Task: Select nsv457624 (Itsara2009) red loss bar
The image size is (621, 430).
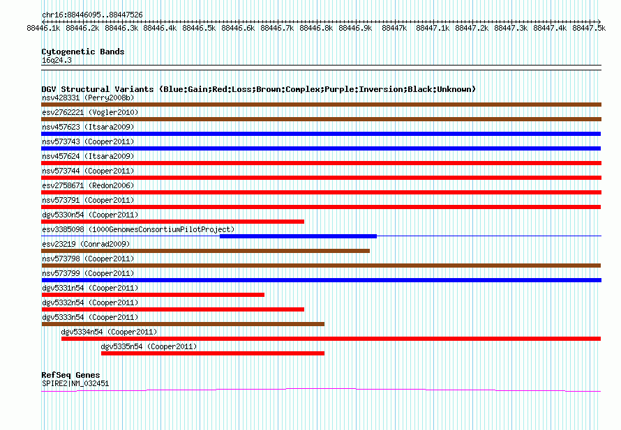Action: coord(321,163)
